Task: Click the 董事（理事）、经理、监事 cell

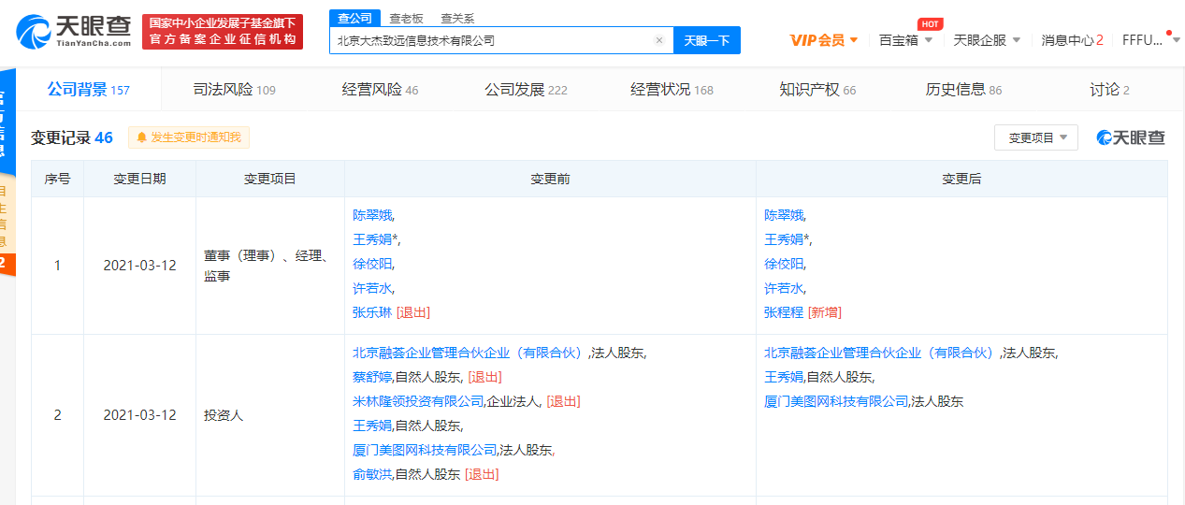Action: coord(270,266)
